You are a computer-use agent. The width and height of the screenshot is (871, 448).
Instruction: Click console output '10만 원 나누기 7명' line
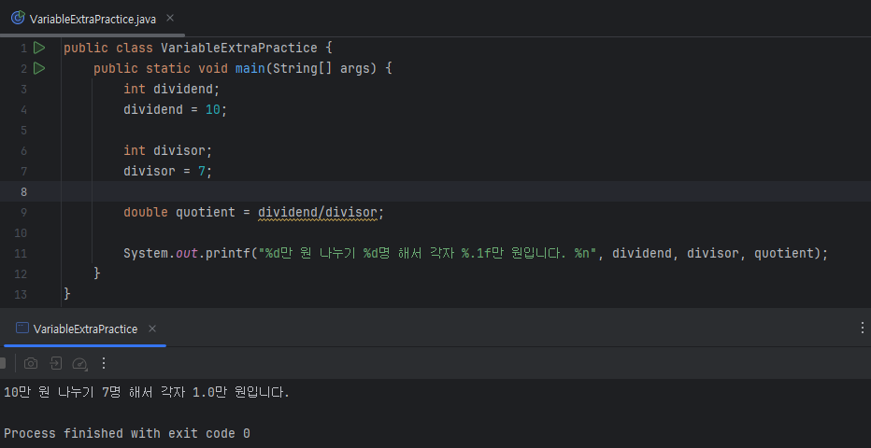148,393
